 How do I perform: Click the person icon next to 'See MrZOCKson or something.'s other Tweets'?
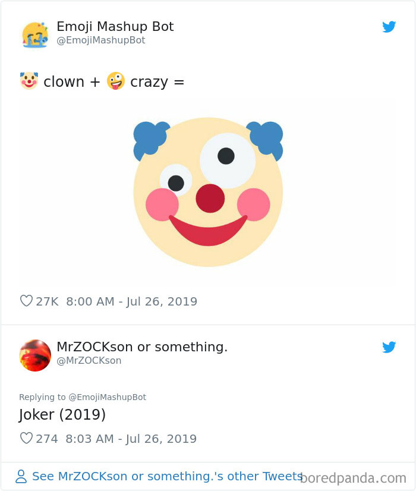click(21, 476)
